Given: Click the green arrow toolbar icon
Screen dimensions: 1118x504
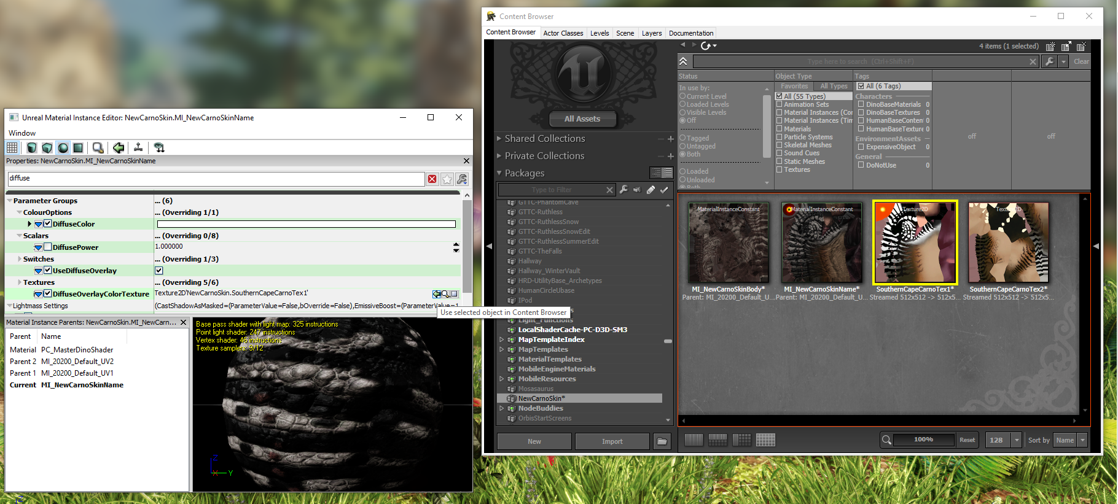Looking at the screenshot, I should (119, 147).
